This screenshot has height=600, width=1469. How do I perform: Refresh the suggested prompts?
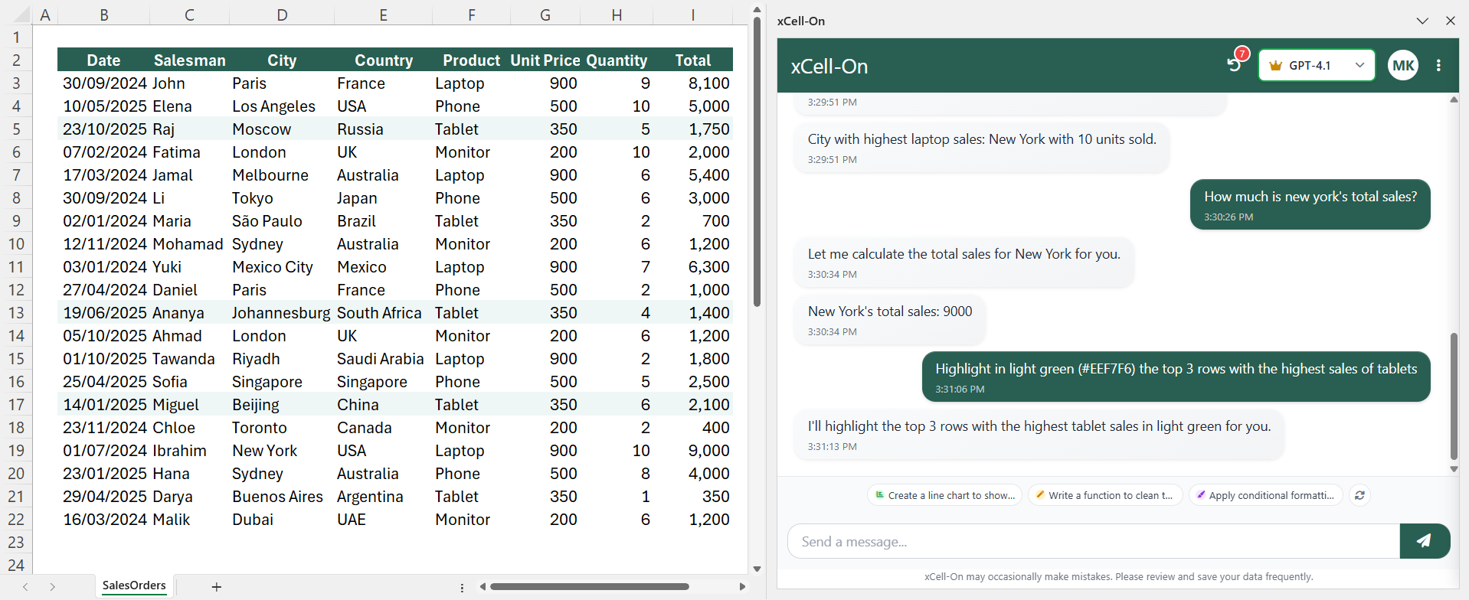coord(1359,495)
